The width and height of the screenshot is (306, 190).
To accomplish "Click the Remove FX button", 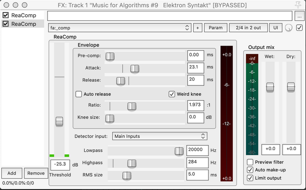I will click(36, 173).
